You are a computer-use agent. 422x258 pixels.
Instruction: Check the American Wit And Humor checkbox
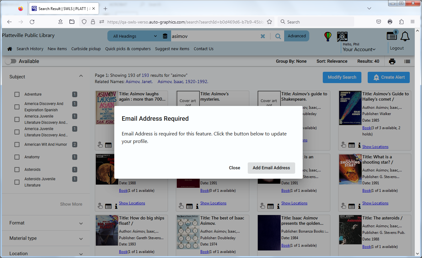(x=17, y=145)
